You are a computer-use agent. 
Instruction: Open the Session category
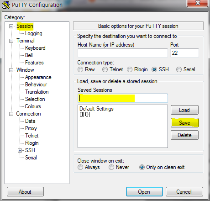coord(25,26)
